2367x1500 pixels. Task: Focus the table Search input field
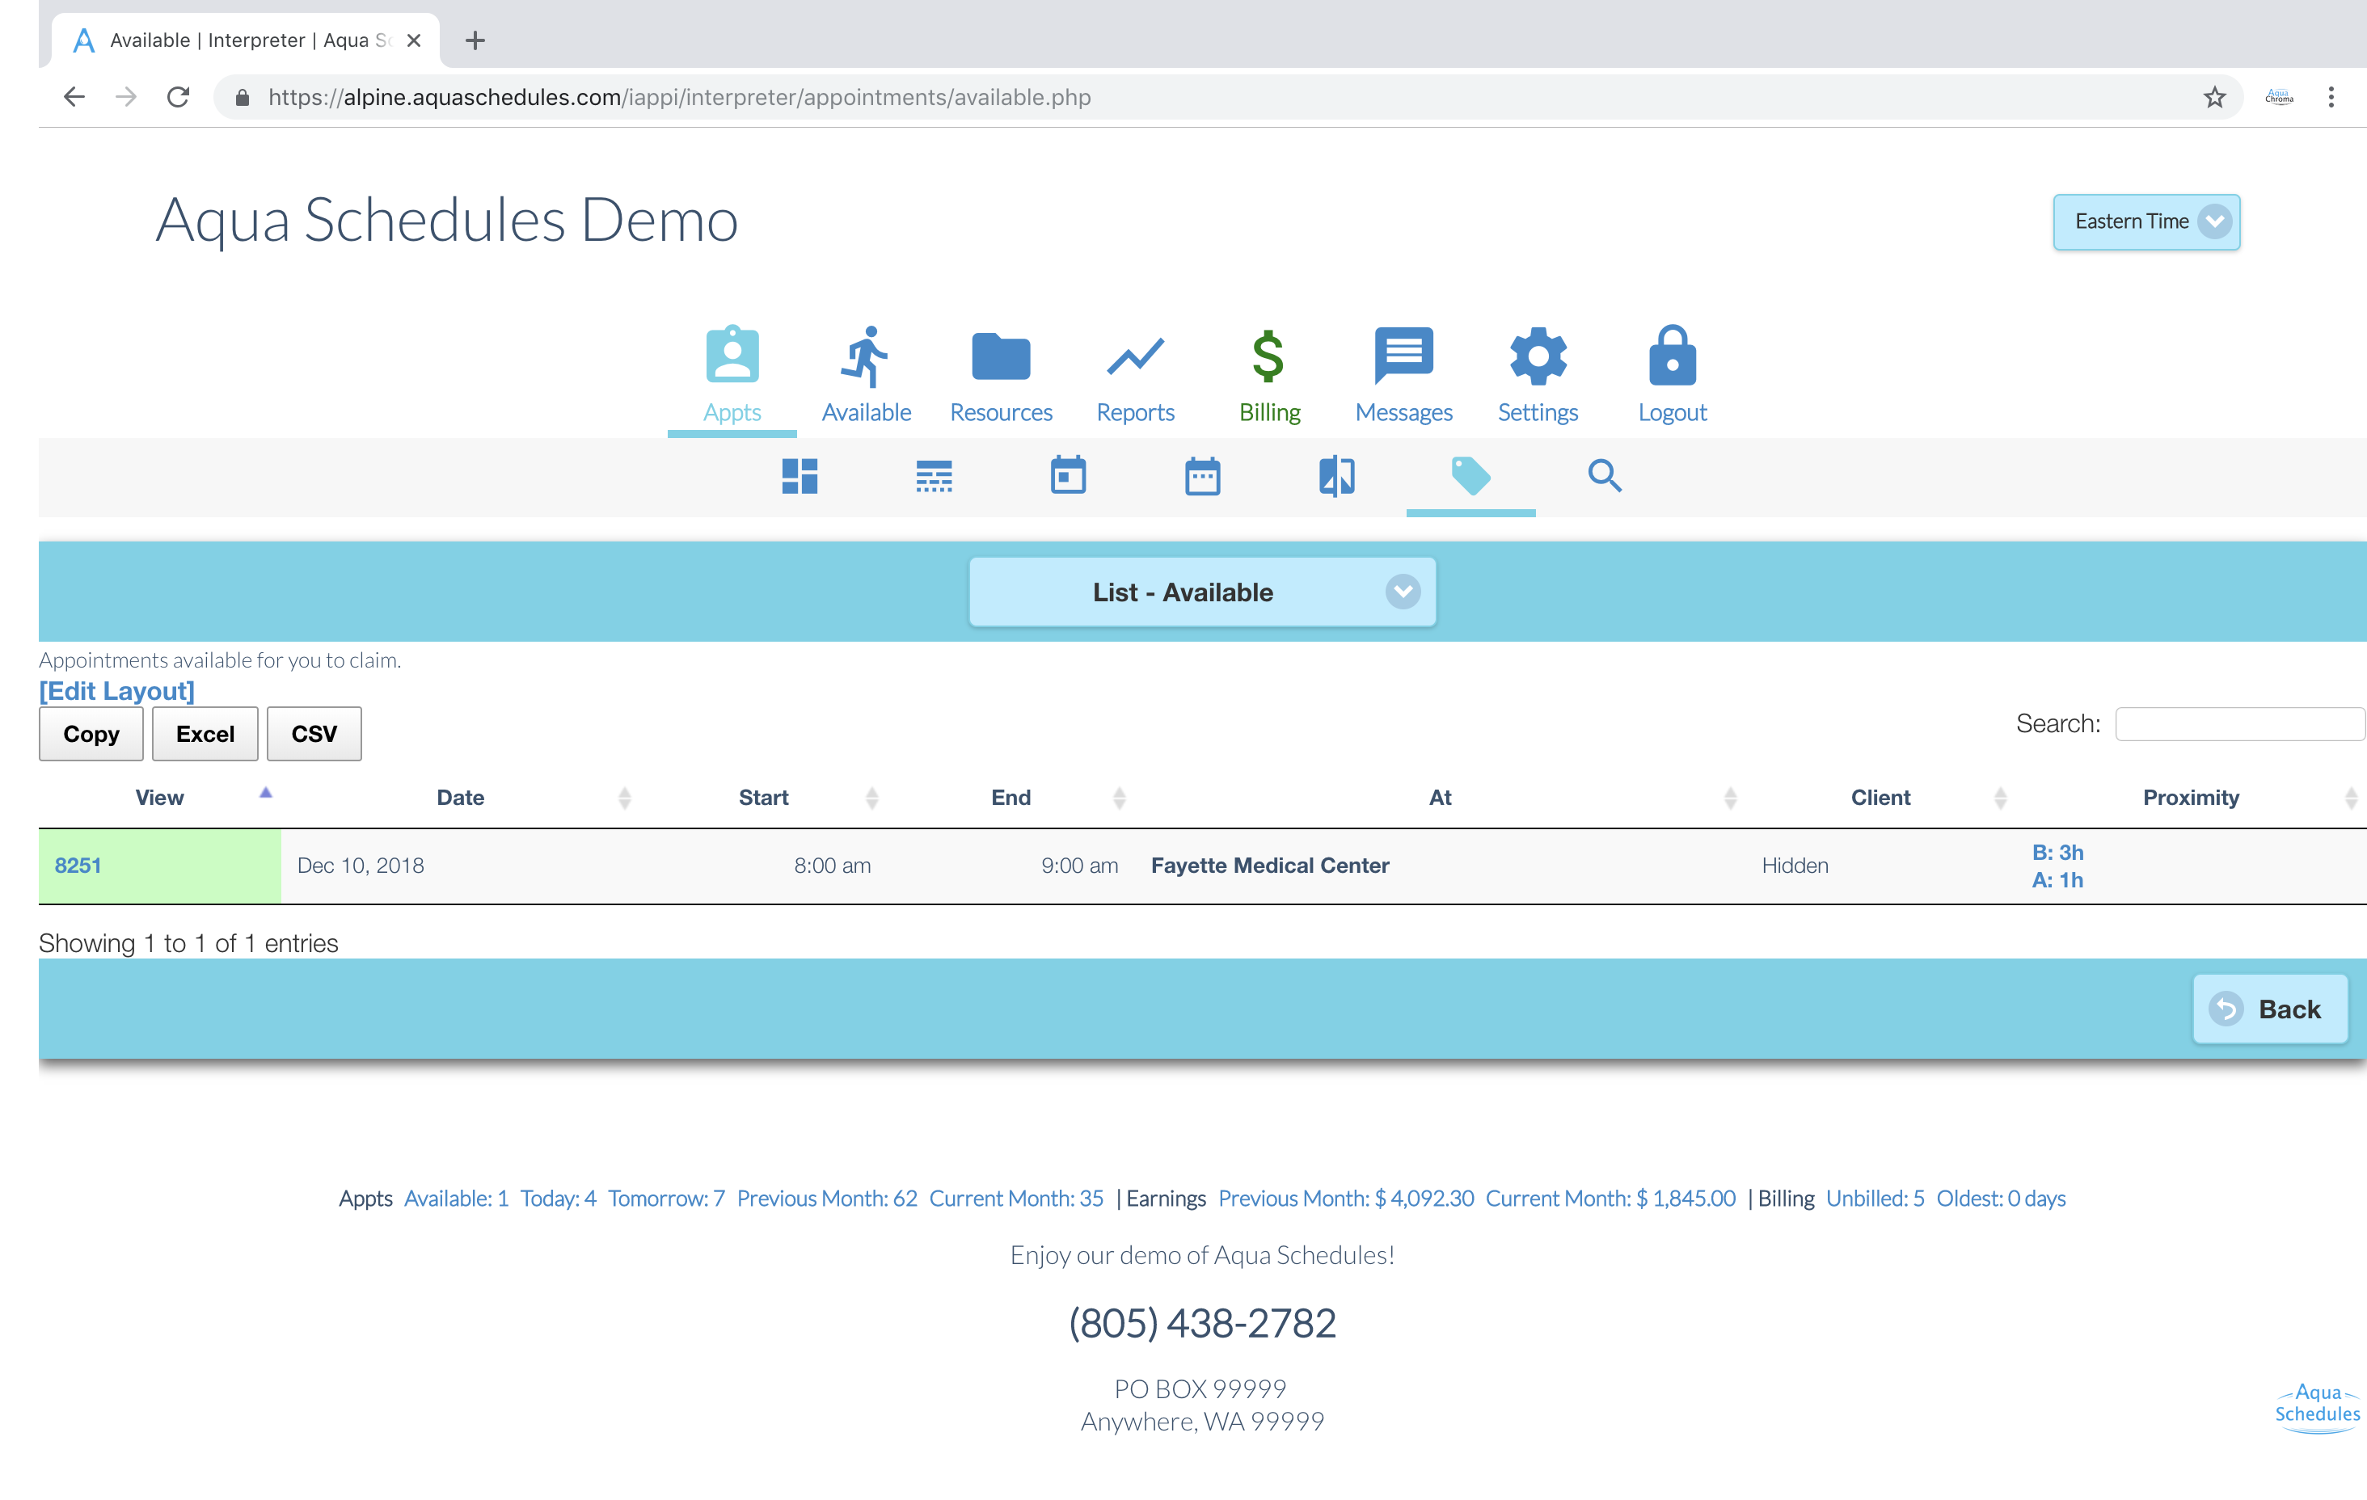(x=2239, y=723)
